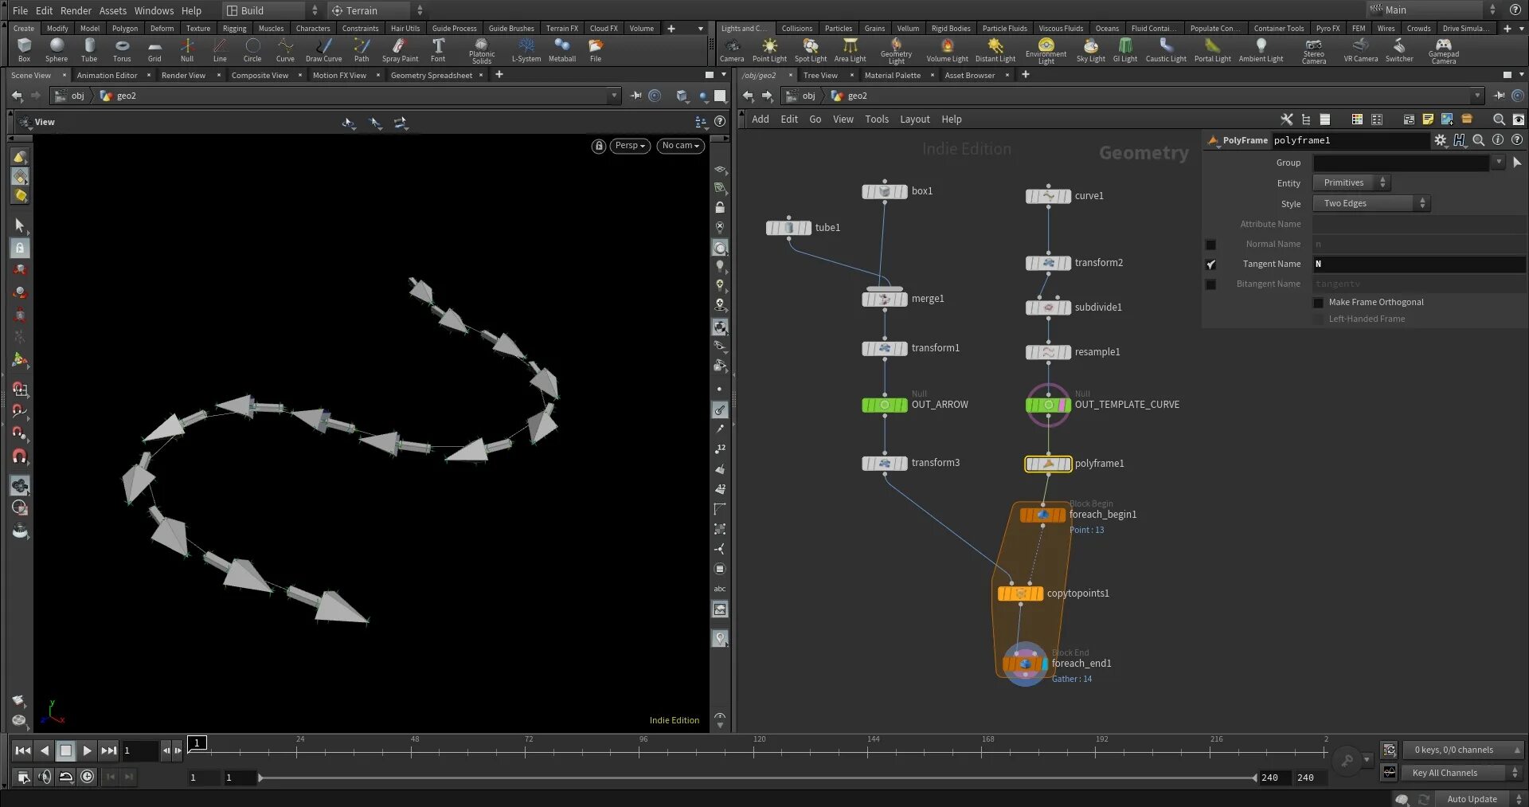Enable the Normal Name checkbox
The width and height of the screenshot is (1529, 807).
click(1210, 245)
